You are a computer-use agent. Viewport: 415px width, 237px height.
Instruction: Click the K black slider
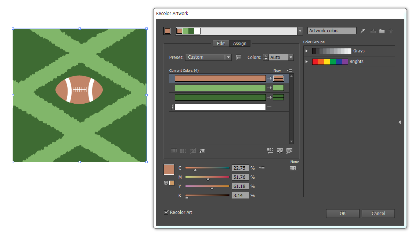click(207, 196)
